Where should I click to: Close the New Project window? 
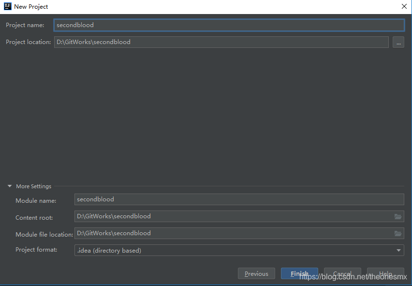click(x=404, y=7)
